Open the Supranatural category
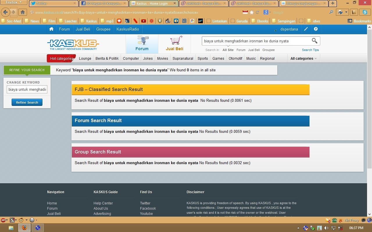The height and width of the screenshot is (232, 372). click(x=183, y=58)
